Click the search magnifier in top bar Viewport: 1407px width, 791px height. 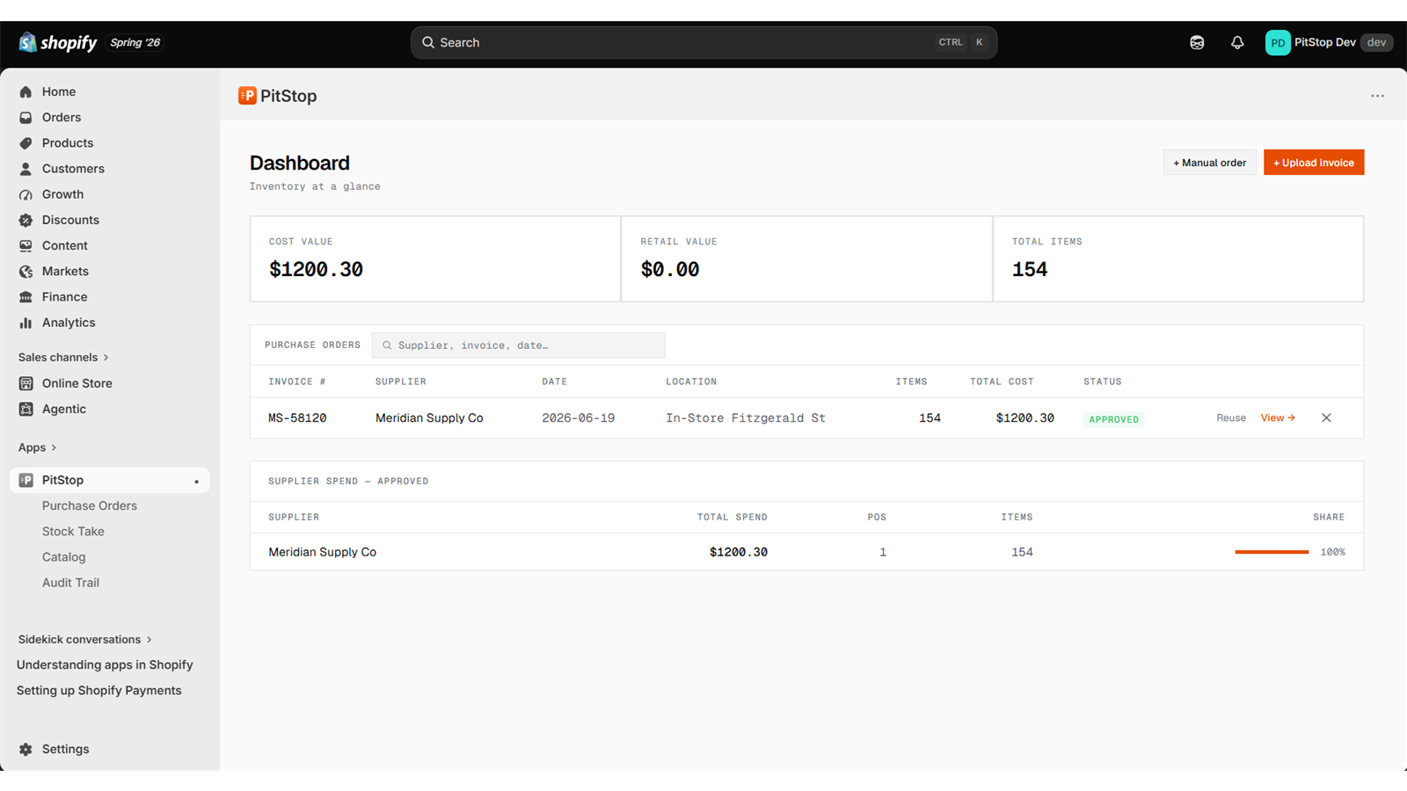(x=428, y=42)
